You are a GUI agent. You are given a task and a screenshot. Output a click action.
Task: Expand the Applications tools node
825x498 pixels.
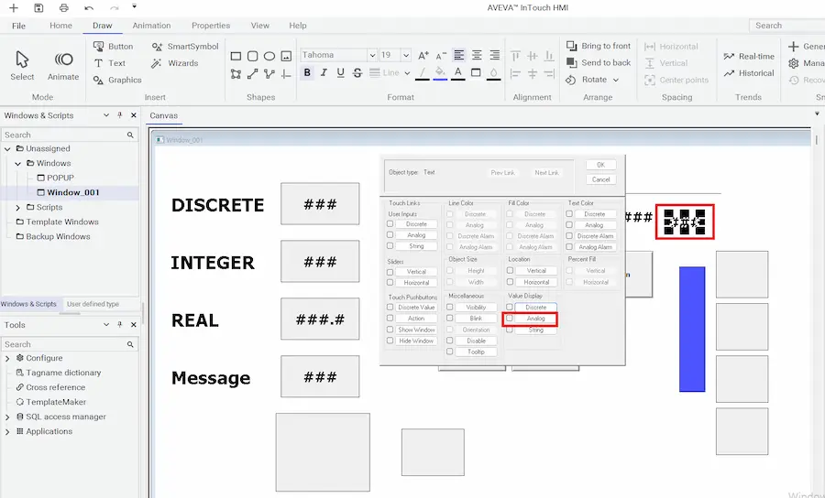coord(7,432)
